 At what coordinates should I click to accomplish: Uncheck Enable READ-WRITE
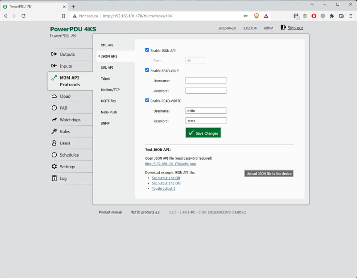coord(147,100)
